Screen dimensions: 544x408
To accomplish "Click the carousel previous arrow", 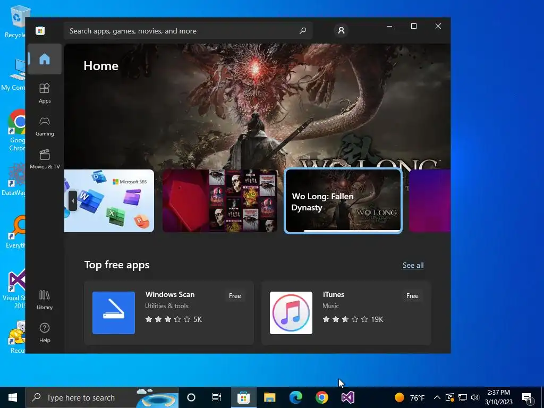I will tap(72, 200).
